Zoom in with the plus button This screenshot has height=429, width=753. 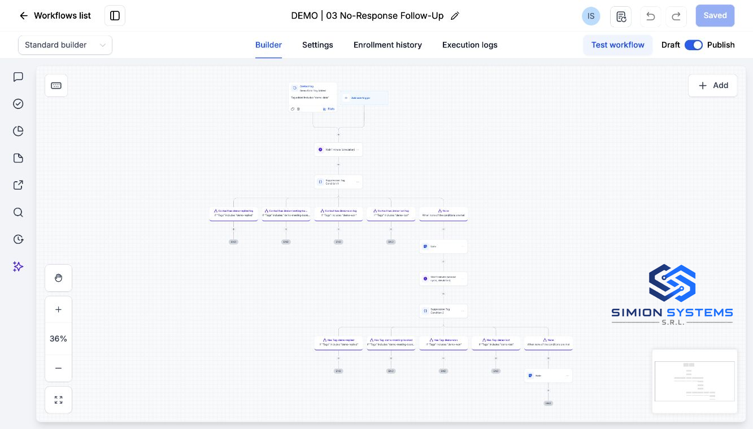click(x=59, y=309)
